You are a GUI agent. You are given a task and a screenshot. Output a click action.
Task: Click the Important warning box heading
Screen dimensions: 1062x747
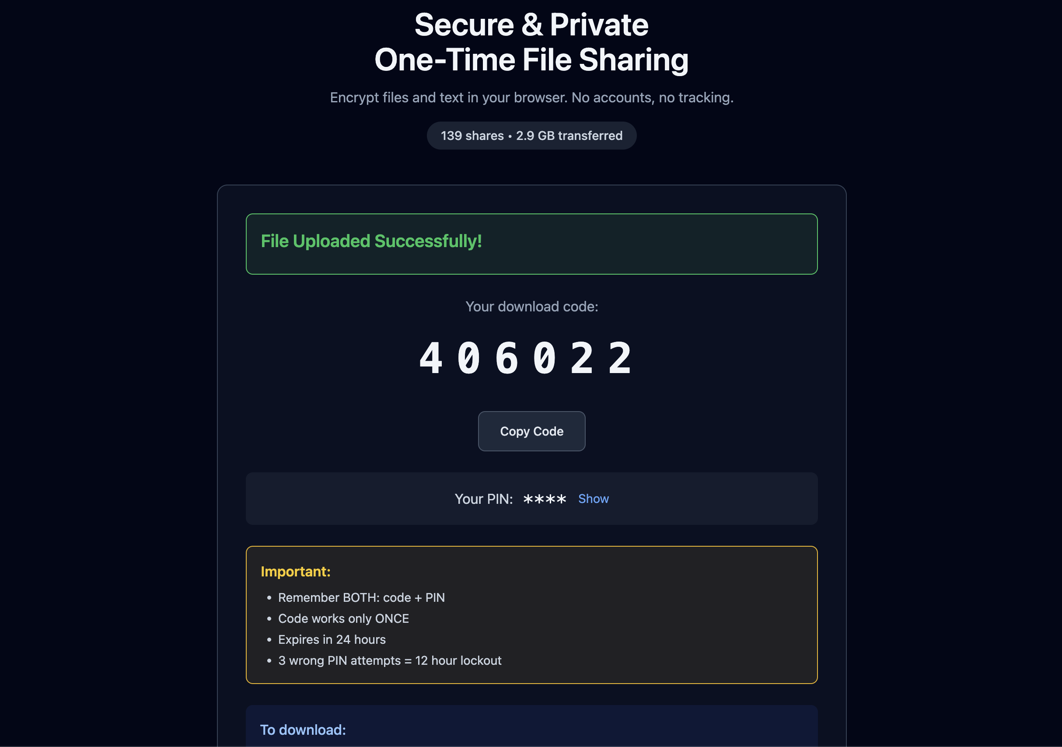pos(296,572)
